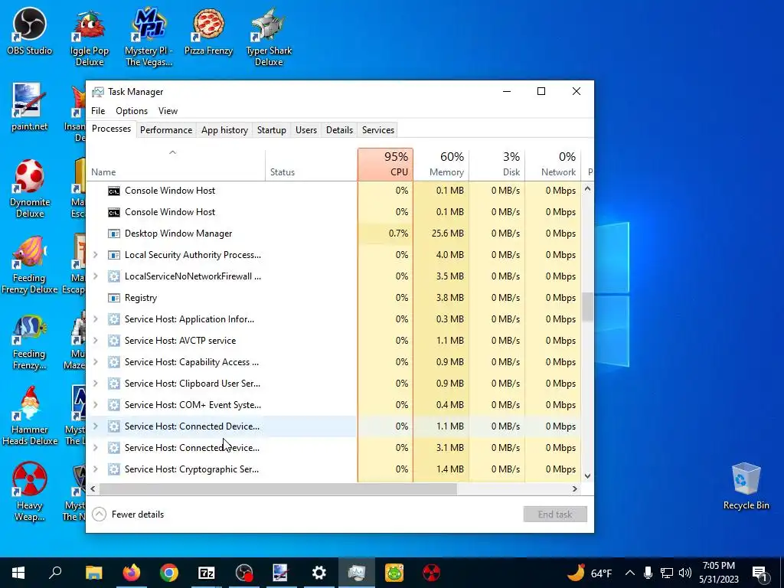Viewport: 784px width, 588px height.
Task: Switch to the Performance tab
Action: click(x=166, y=130)
